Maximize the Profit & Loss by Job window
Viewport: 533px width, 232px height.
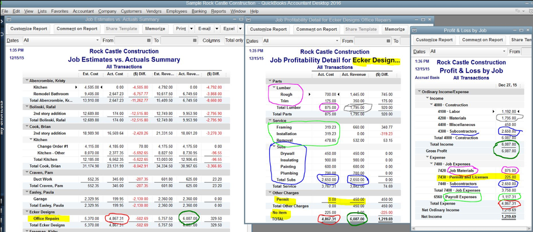click(x=522, y=30)
